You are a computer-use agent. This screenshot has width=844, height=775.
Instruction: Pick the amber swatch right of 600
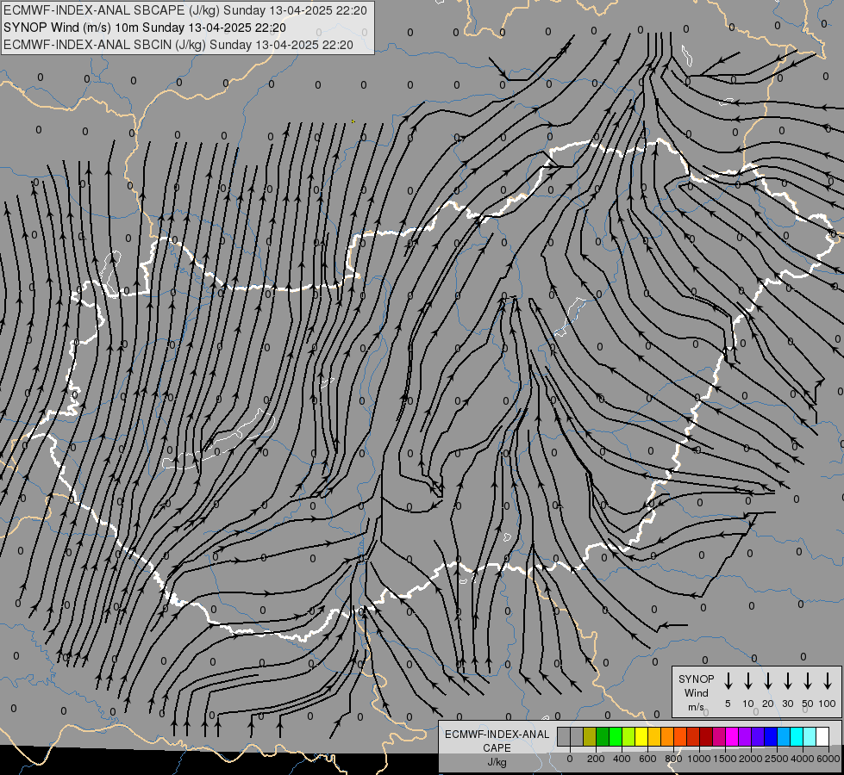(654, 736)
